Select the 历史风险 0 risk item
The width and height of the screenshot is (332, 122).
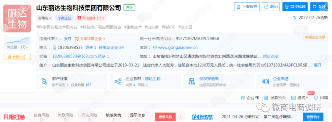pos(89,117)
